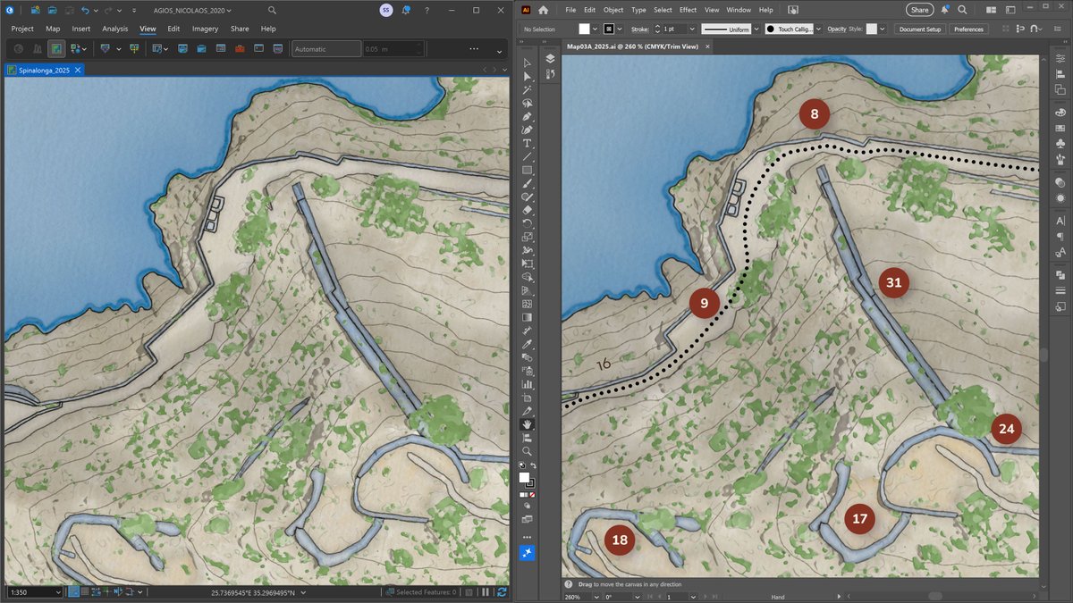Screen dimensions: 1073x603
Task: Select the Paintbrush tool
Action: click(528, 182)
